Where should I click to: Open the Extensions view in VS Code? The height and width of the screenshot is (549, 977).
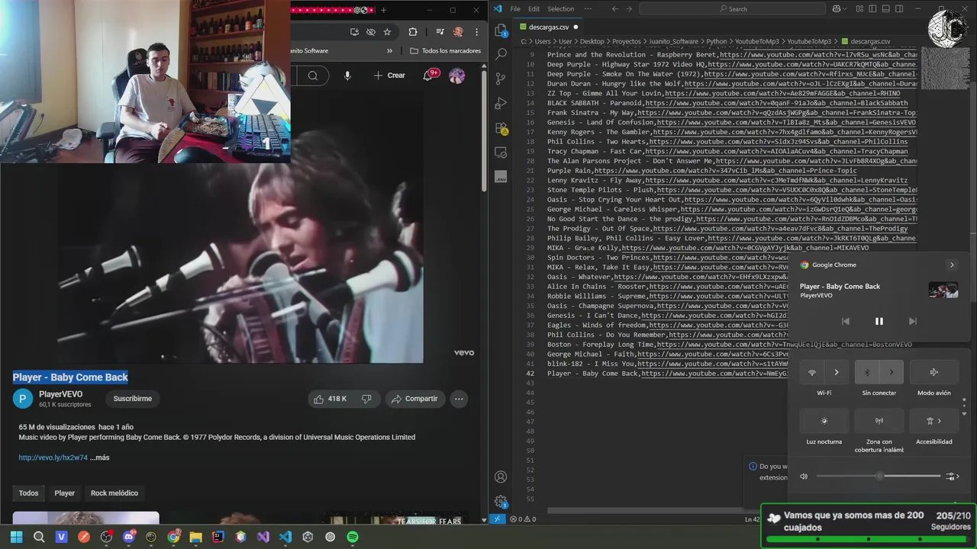[x=501, y=128]
